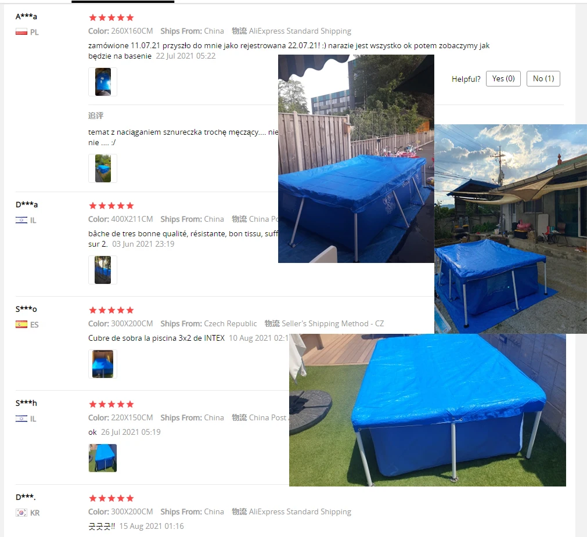Click the five-star rating of D***. review

click(111, 498)
